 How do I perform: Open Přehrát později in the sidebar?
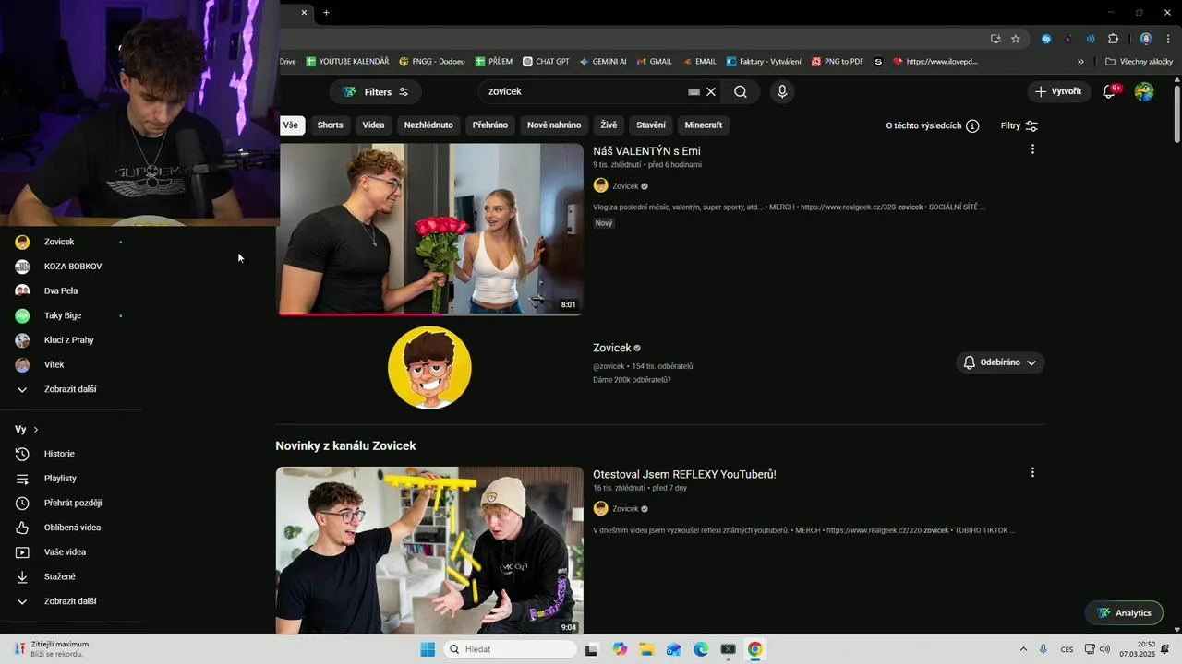(x=71, y=503)
